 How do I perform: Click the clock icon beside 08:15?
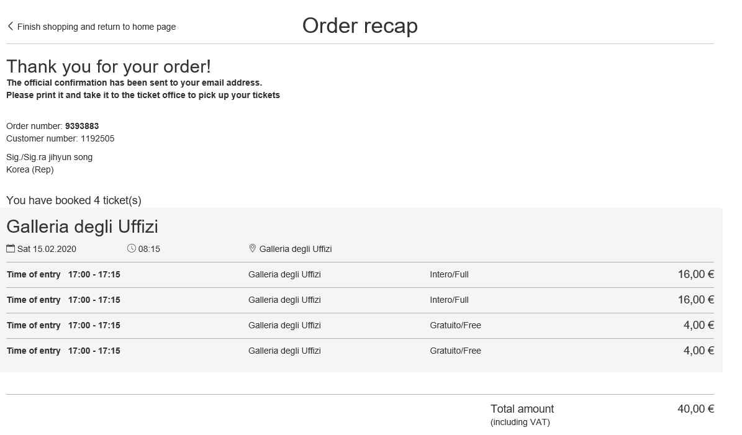click(x=131, y=248)
